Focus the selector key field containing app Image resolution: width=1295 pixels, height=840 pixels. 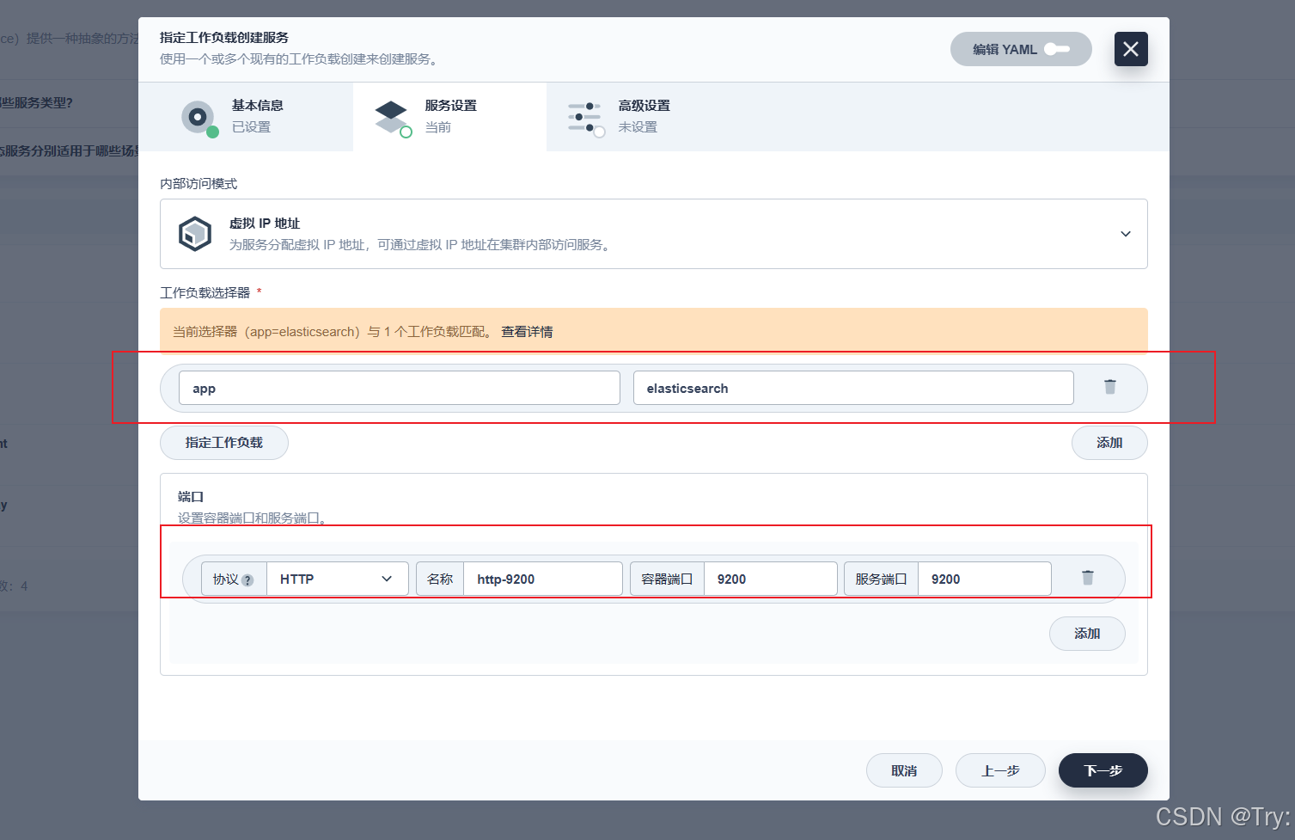[400, 388]
